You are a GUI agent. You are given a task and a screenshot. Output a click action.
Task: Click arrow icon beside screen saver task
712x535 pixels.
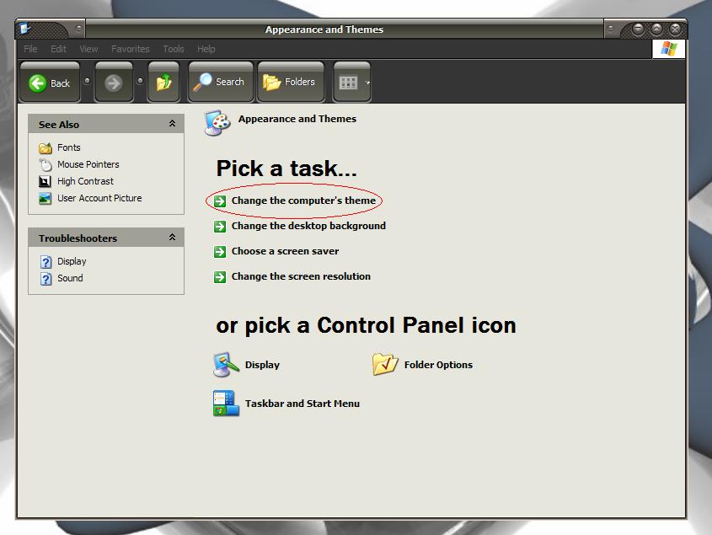click(x=220, y=252)
